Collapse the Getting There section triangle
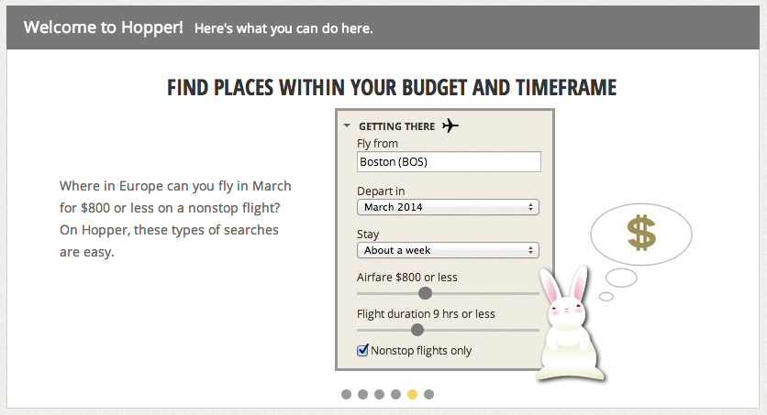The height and width of the screenshot is (415, 767). [x=348, y=126]
